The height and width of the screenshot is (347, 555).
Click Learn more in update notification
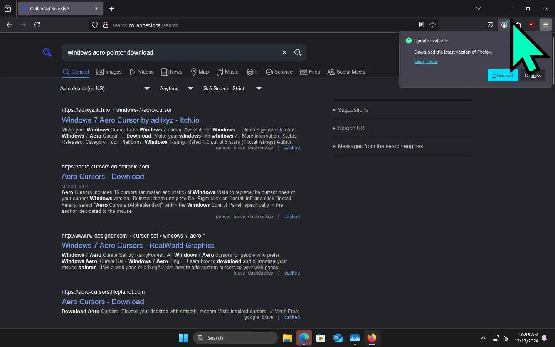[426, 61]
